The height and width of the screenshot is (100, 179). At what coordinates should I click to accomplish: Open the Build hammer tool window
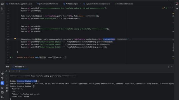[2, 78]
